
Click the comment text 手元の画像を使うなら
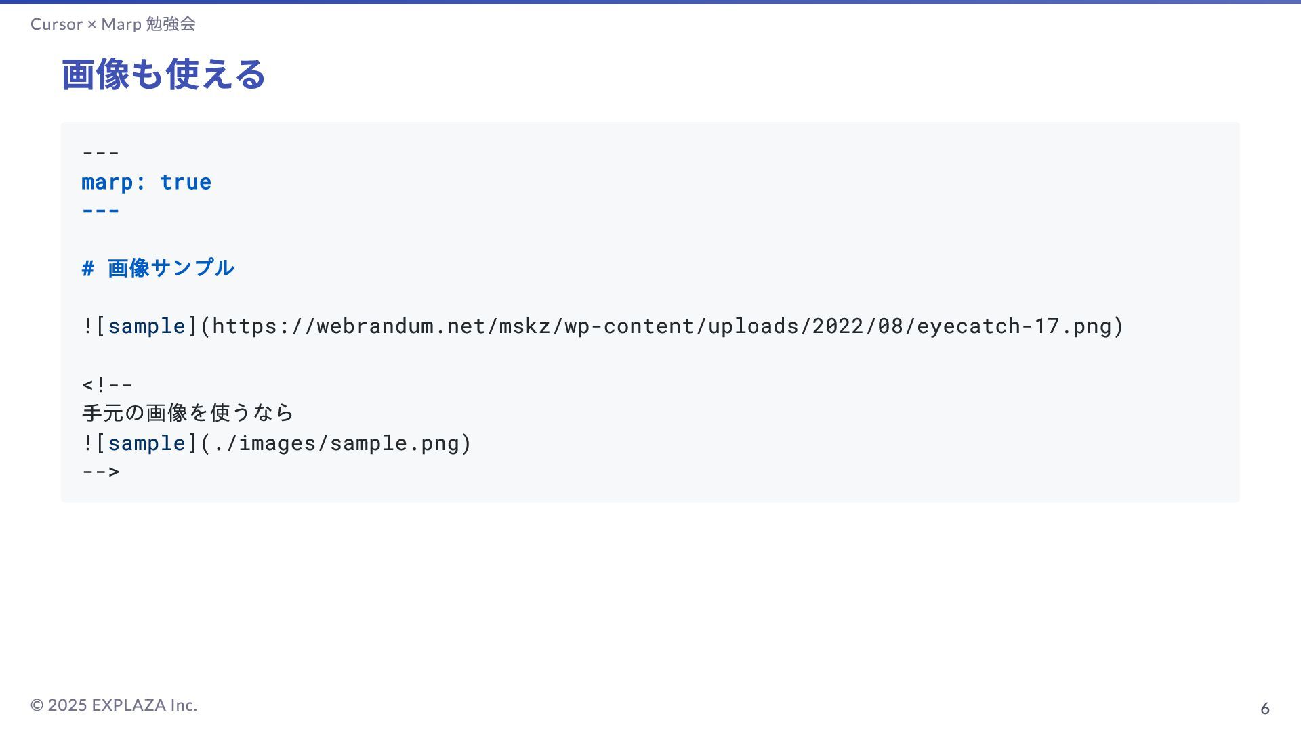click(188, 413)
